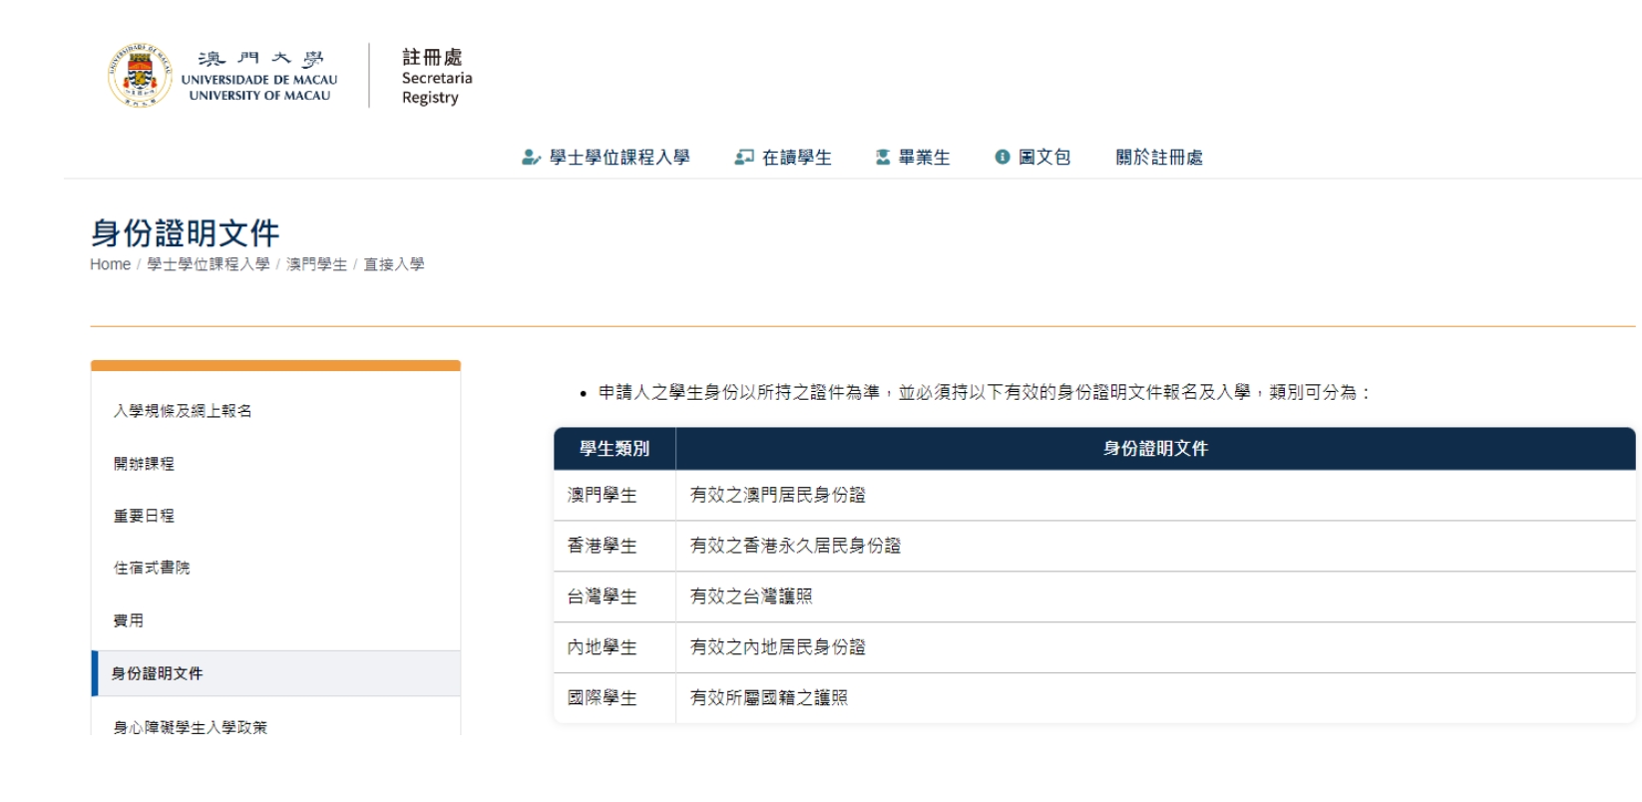This screenshot has height=802, width=1642.
Task: Open the 學士學位課程入學 menu
Action: [618, 158]
